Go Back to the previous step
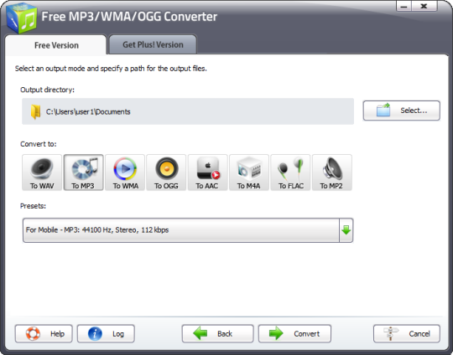This screenshot has width=453, height=355. pyautogui.click(x=218, y=334)
